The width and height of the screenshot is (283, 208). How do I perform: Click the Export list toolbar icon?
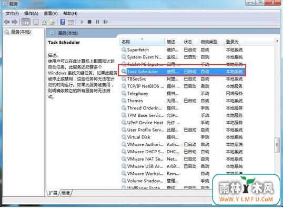click(53, 22)
